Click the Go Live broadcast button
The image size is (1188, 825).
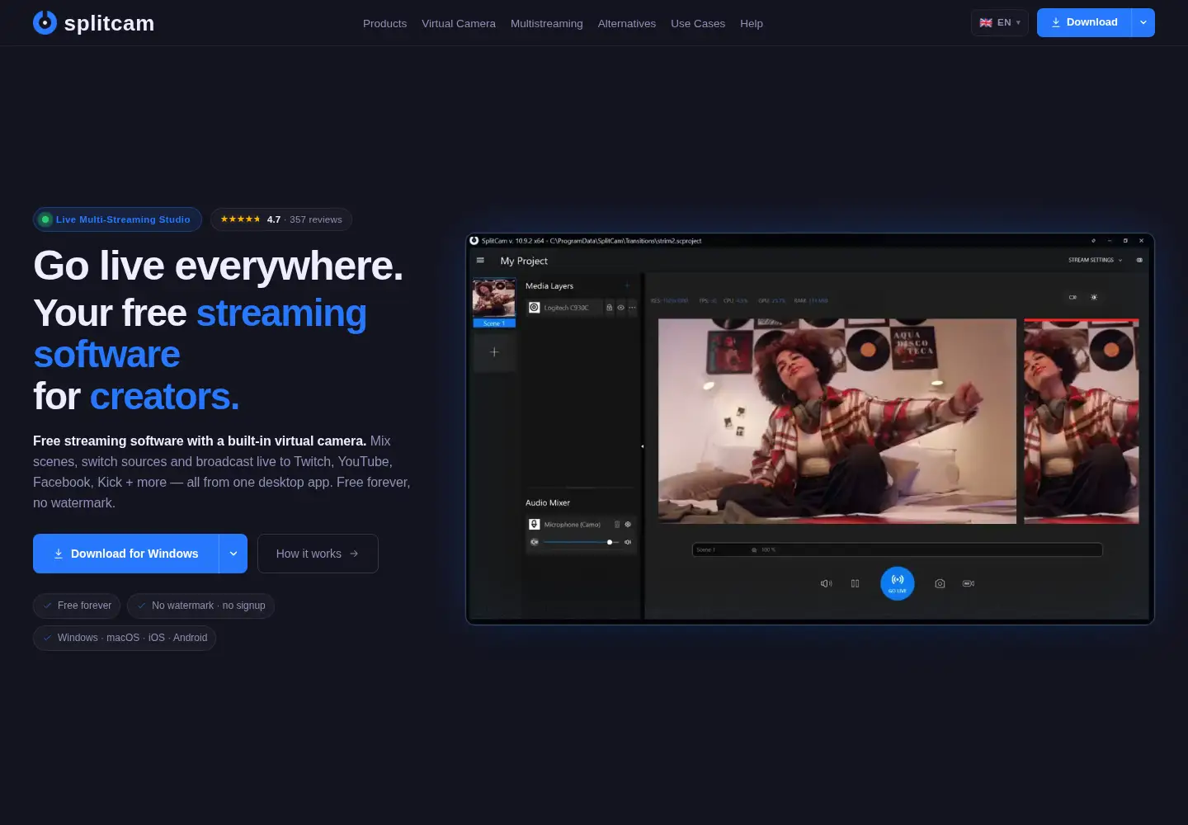point(898,583)
